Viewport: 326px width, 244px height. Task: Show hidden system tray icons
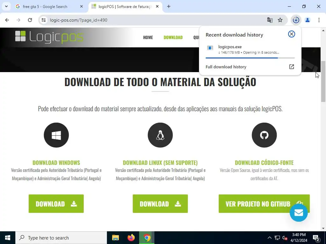(x=269, y=238)
